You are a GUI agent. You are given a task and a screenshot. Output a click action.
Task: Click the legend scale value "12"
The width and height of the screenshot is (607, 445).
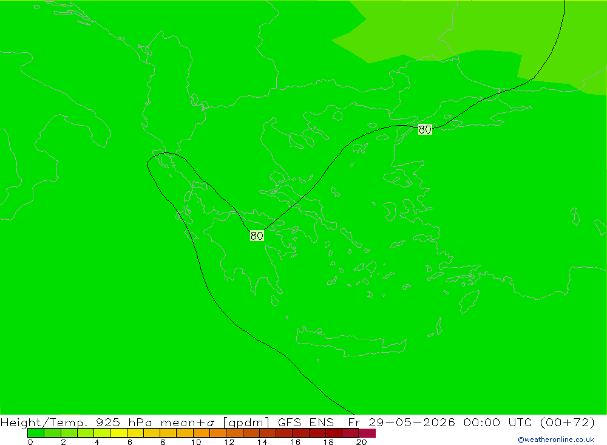[x=229, y=442]
